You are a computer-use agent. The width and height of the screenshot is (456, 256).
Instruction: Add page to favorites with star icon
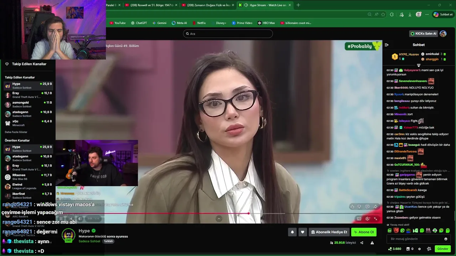click(383, 15)
